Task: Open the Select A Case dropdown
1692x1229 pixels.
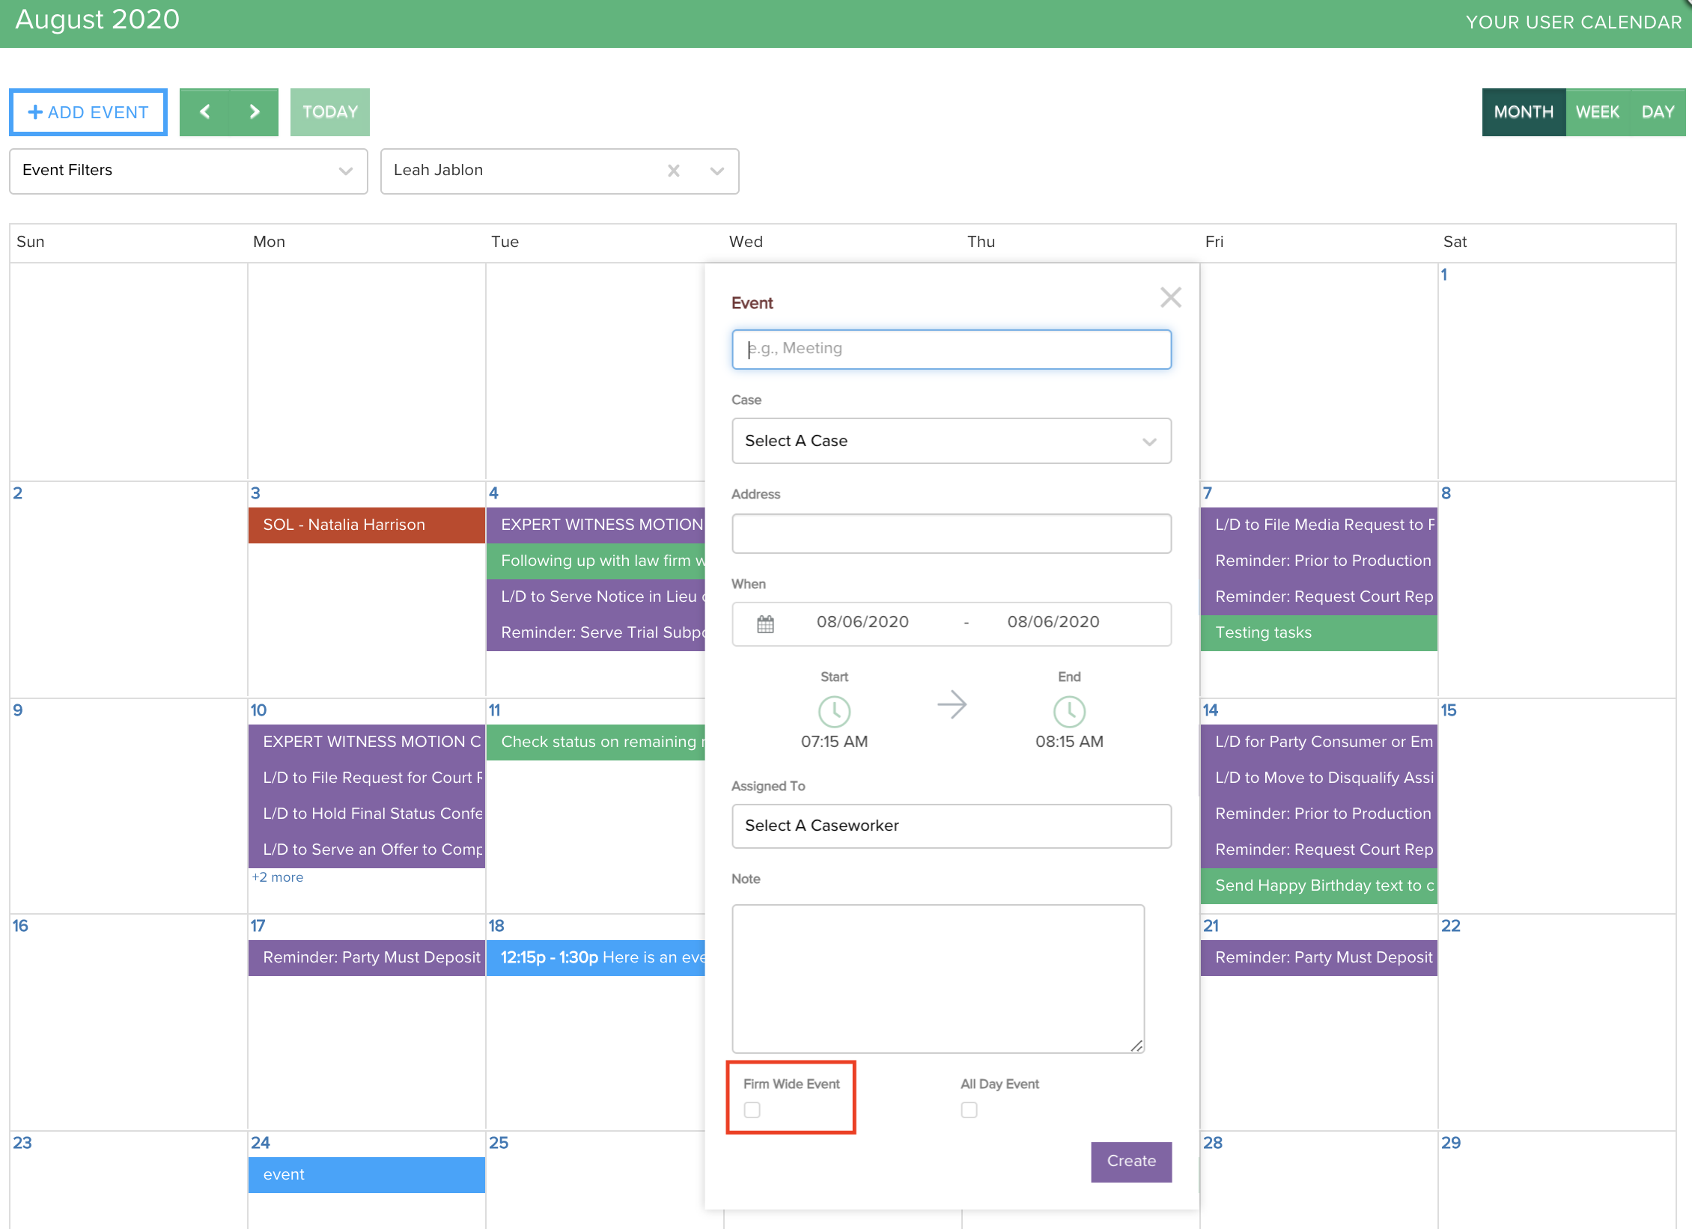Action: point(951,441)
